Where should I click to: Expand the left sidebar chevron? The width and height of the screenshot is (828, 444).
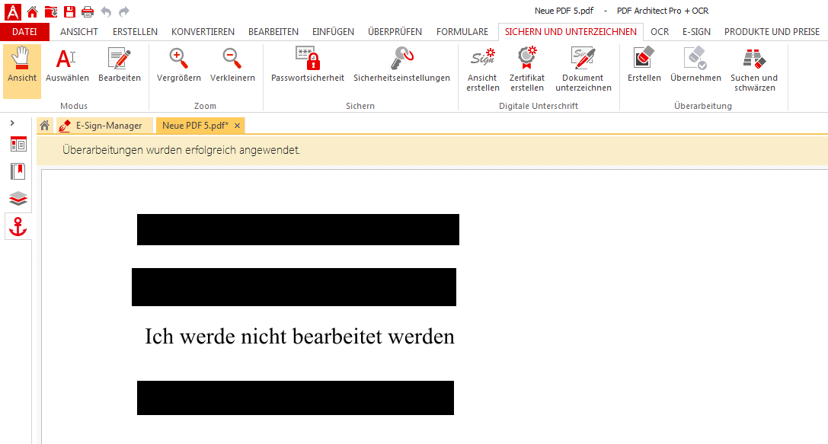[12, 123]
